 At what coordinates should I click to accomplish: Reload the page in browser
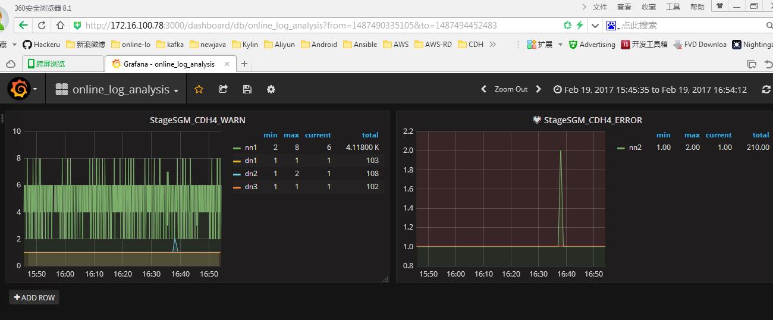pyautogui.click(x=42, y=26)
